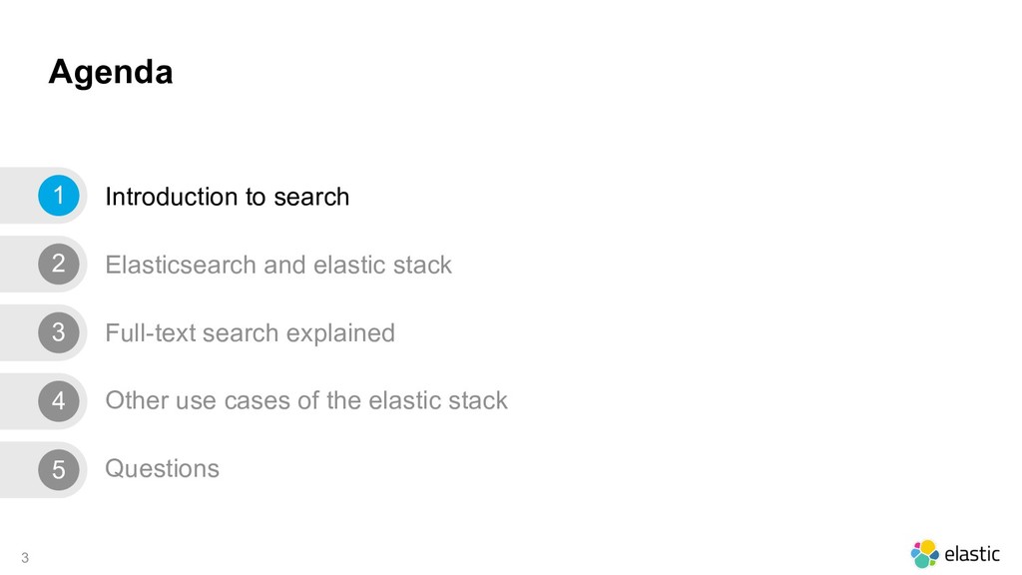Click the gray number 4 circle
Screen dimensions: 1022x575
pos(59,401)
